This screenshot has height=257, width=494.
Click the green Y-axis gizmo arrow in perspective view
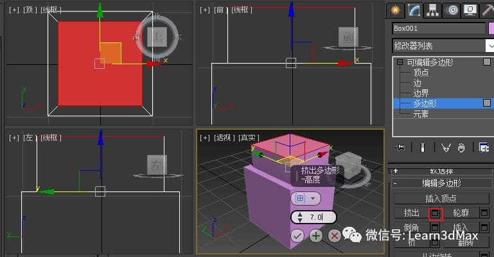pos(258,154)
